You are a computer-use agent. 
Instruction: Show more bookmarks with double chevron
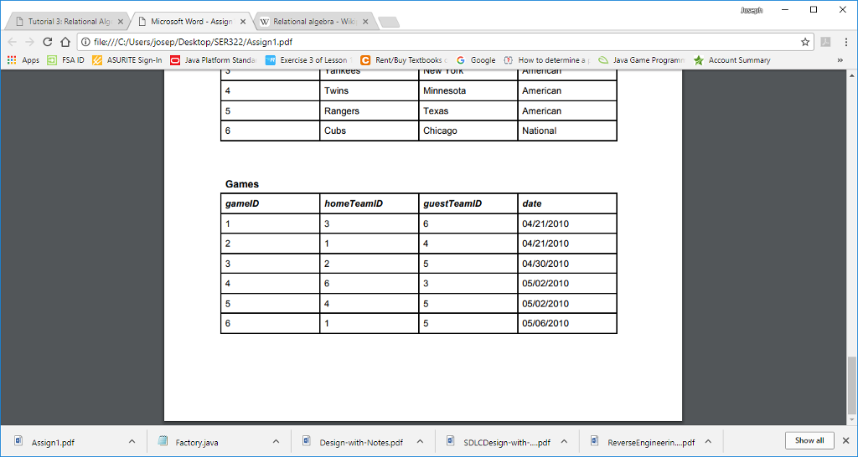(840, 60)
